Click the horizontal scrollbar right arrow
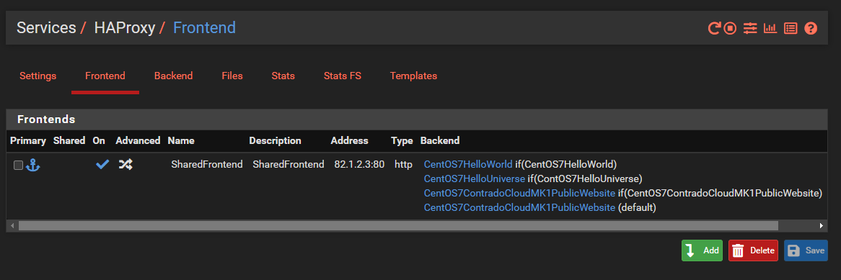The image size is (841, 280). click(821, 226)
